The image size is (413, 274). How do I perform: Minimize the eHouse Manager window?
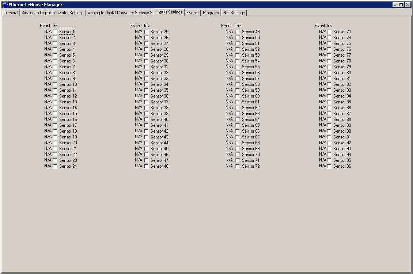pos(395,4)
